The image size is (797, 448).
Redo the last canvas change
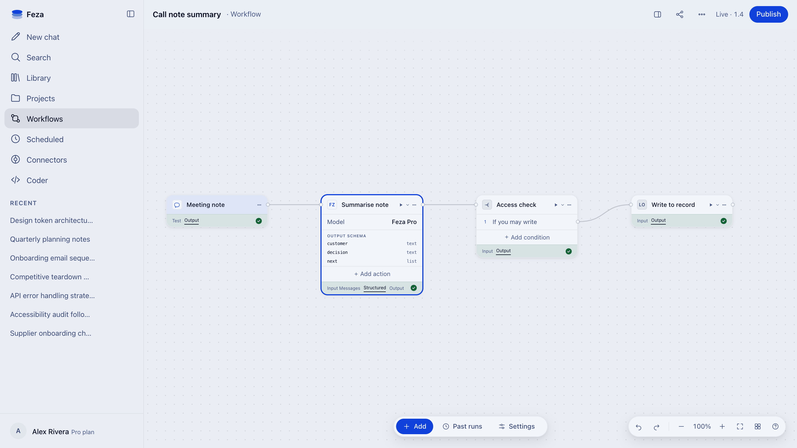point(656,426)
